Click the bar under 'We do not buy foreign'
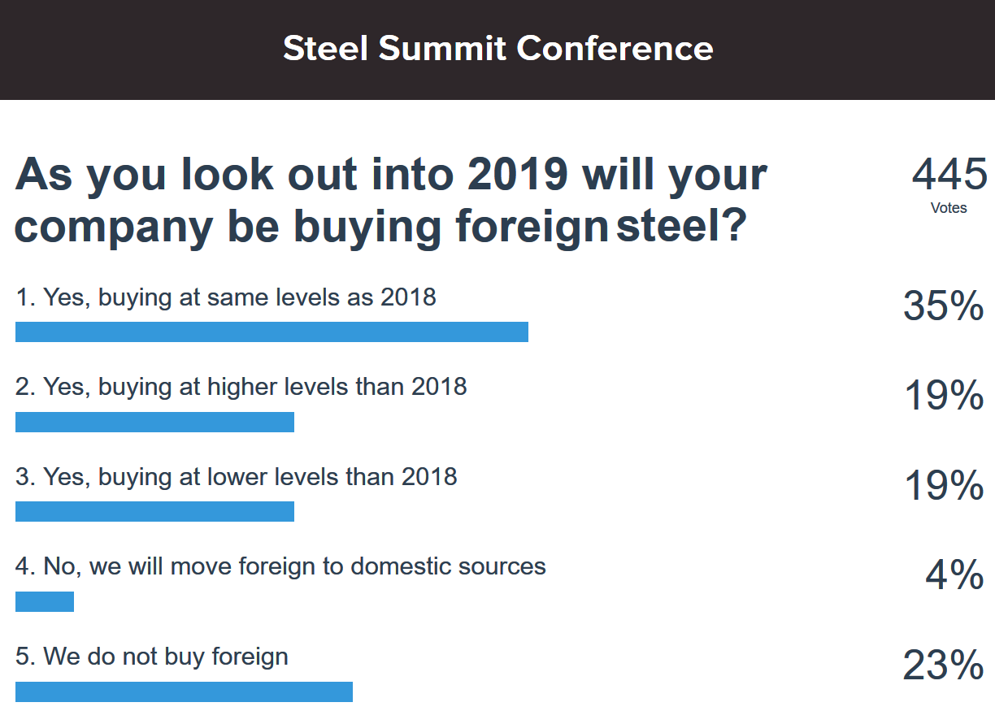Image resolution: width=995 pixels, height=711 pixels. point(184,691)
